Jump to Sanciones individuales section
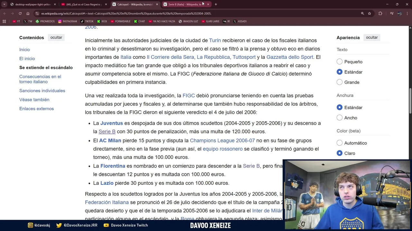412x231 pixels. [42, 91]
